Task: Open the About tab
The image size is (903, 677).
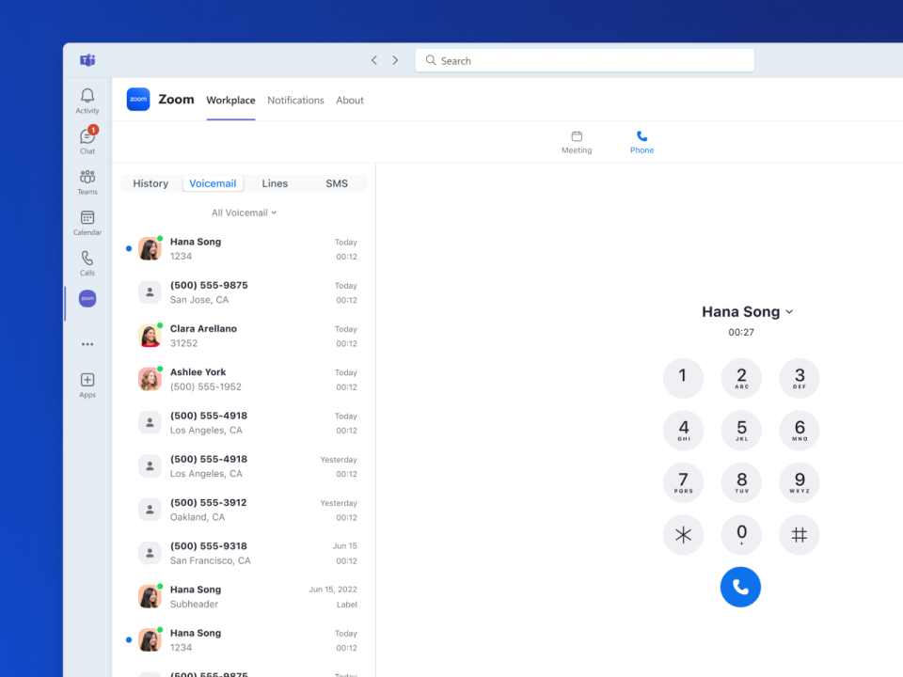Action: click(350, 101)
